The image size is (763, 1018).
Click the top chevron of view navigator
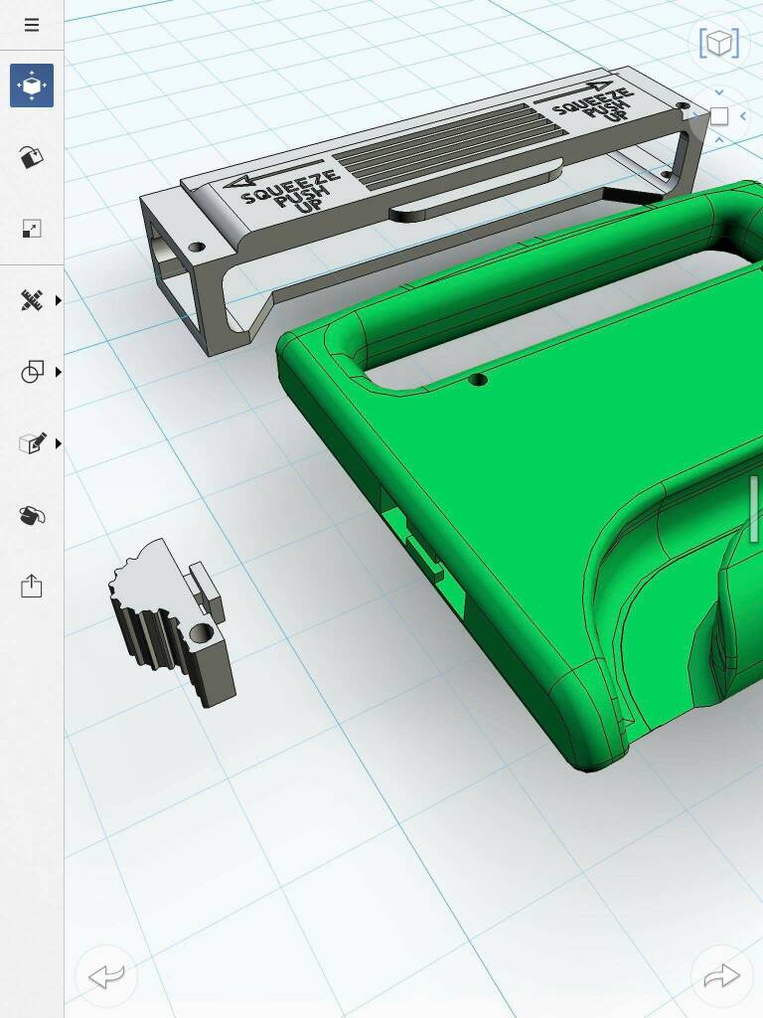pos(719,92)
